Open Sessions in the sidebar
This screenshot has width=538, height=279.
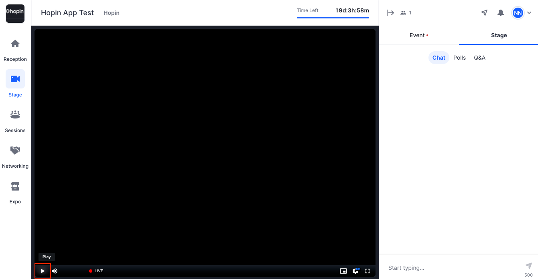[15, 122]
